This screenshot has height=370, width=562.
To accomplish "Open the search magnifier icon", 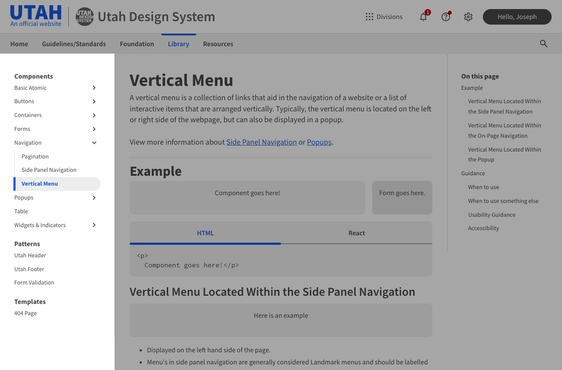I will tap(543, 44).
